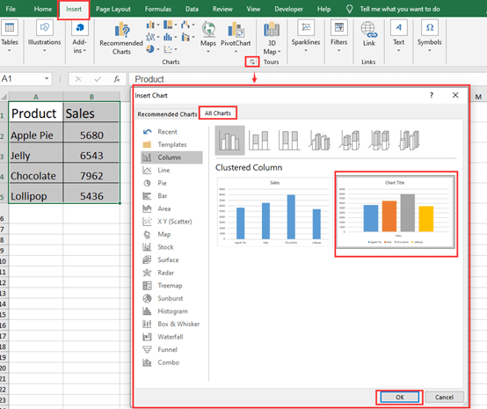Open the Name Box dropdown arrow
The height and width of the screenshot is (409, 487).
(47, 78)
